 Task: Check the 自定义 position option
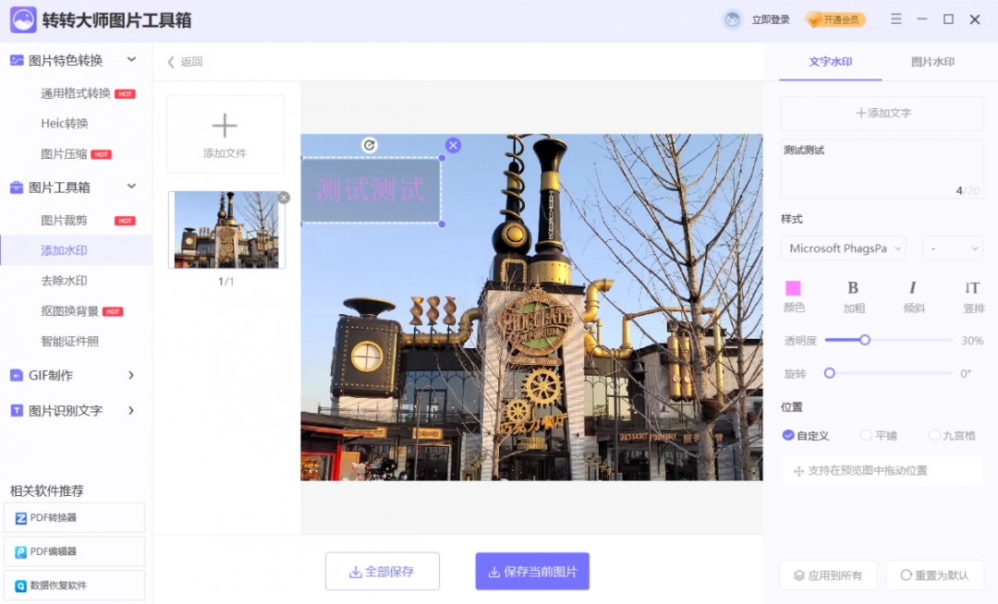[789, 435]
